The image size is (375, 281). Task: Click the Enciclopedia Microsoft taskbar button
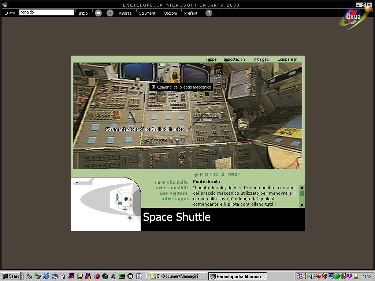click(x=237, y=276)
